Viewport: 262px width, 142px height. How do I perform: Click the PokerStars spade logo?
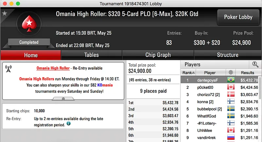point(28,26)
